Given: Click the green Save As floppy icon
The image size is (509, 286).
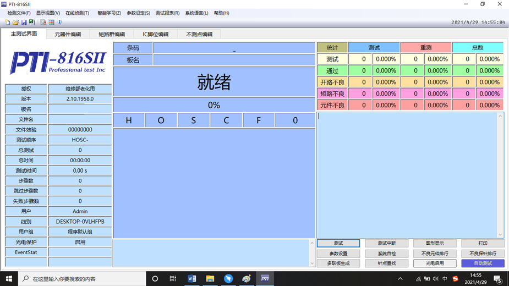Looking at the screenshot, I should [x=32, y=23].
